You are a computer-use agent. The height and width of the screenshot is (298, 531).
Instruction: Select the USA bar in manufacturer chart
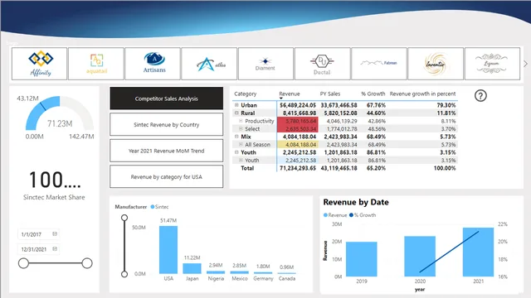click(168, 250)
